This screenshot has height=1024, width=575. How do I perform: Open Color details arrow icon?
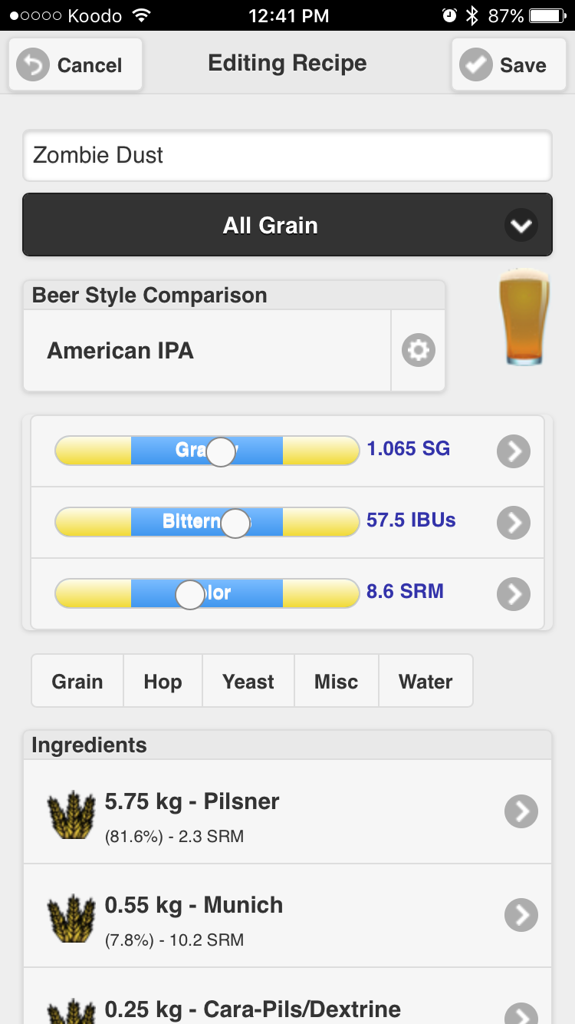(x=514, y=594)
